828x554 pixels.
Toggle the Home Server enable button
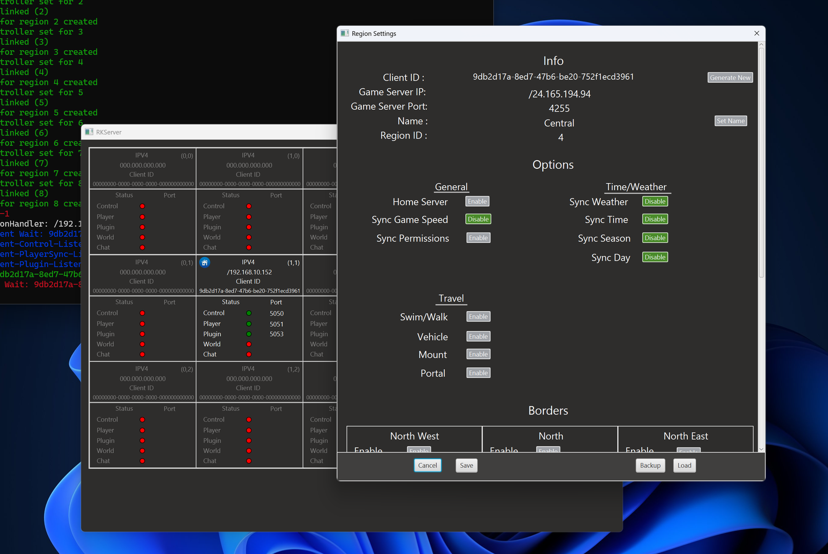[477, 202]
